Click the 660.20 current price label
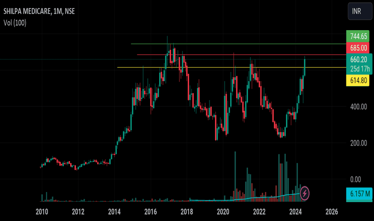The image size is (374, 221). [x=359, y=59]
